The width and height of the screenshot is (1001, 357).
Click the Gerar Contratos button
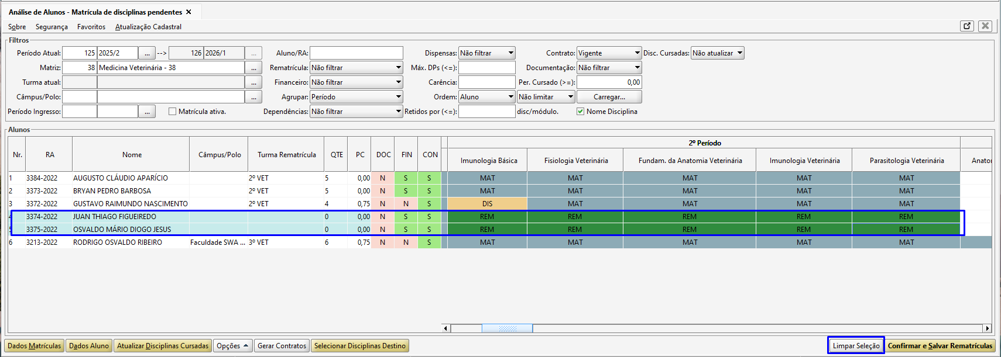(282, 346)
